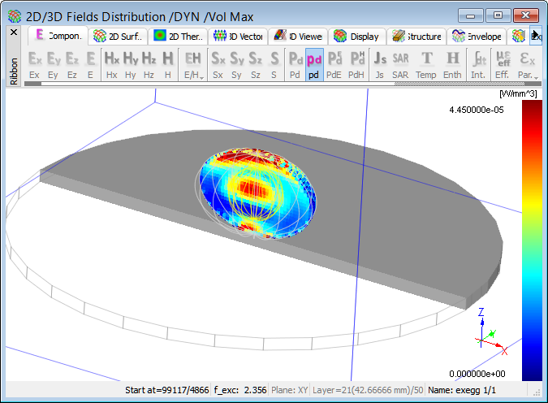Screen dimensions: 548x403
Task: Close the Ribbon panel with X
Action: click(13, 33)
